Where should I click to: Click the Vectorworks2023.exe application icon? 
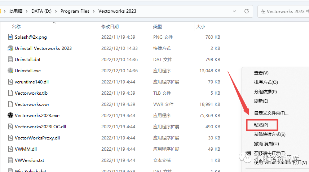click(x=10, y=115)
